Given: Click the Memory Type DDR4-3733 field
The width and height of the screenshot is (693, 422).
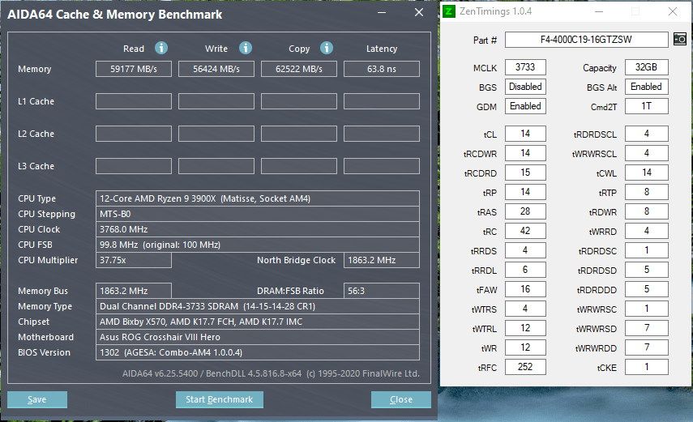Looking at the screenshot, I should (x=258, y=306).
